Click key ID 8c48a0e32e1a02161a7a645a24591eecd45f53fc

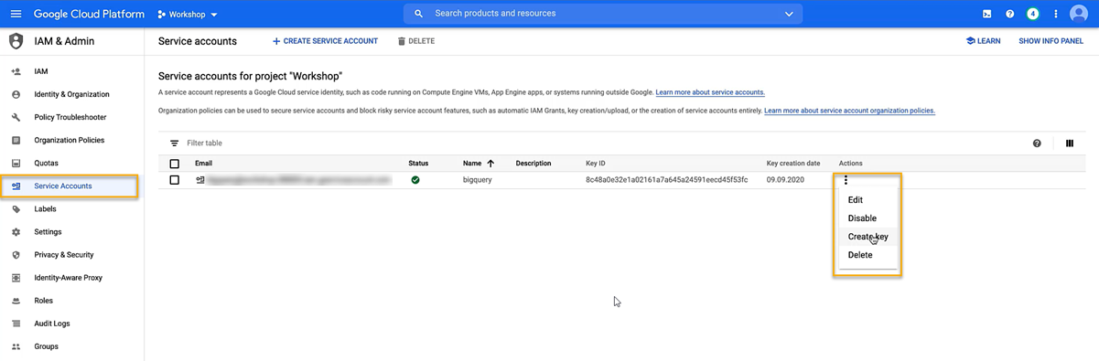666,180
